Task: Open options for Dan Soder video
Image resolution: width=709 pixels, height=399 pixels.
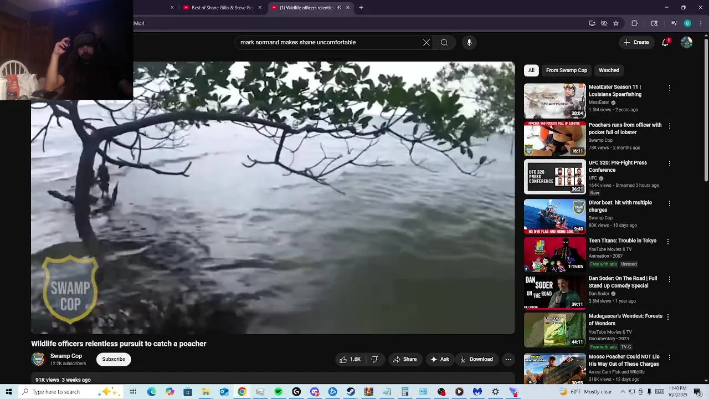Action: [x=669, y=279]
